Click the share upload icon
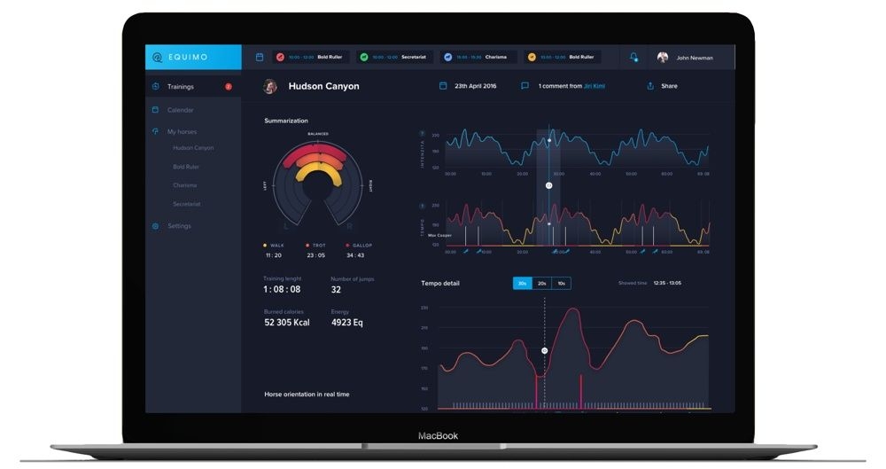Screen dimensions: 886x469 (x=650, y=86)
